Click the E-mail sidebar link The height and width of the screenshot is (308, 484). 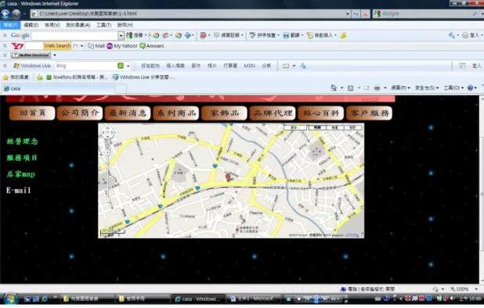(19, 190)
